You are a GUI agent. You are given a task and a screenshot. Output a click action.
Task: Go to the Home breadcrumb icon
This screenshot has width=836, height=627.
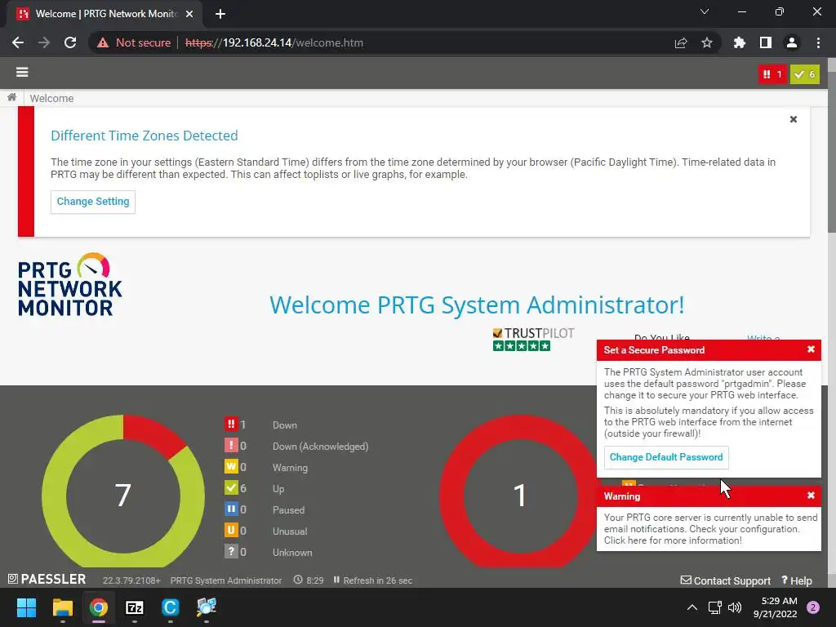click(11, 98)
